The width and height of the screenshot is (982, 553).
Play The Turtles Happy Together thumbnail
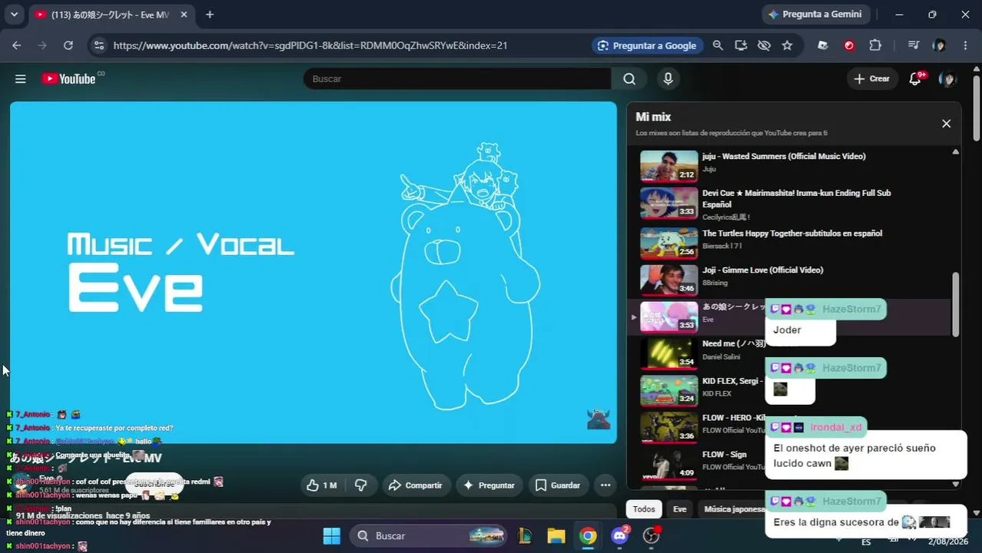(x=669, y=243)
